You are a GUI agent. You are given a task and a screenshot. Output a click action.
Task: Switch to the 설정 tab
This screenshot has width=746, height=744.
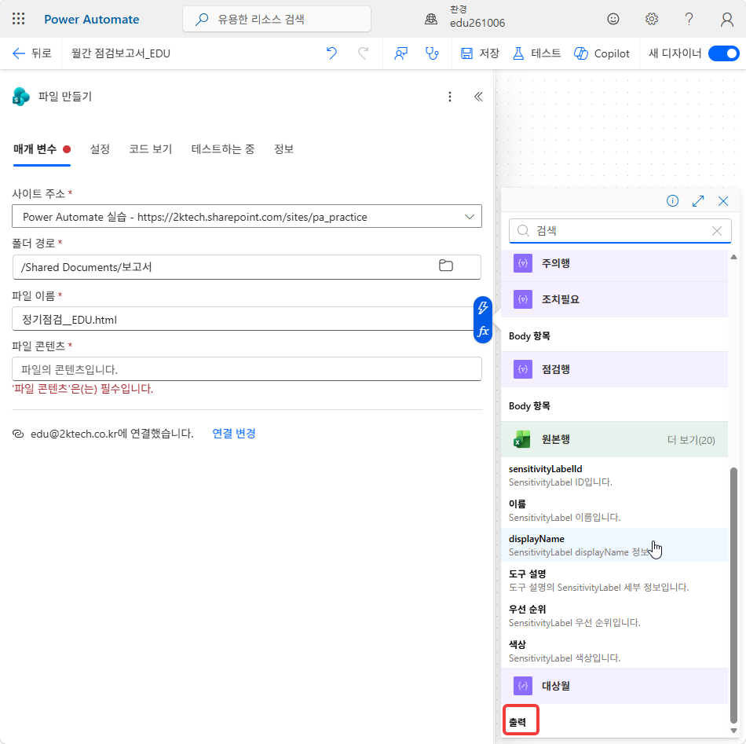[100, 149]
